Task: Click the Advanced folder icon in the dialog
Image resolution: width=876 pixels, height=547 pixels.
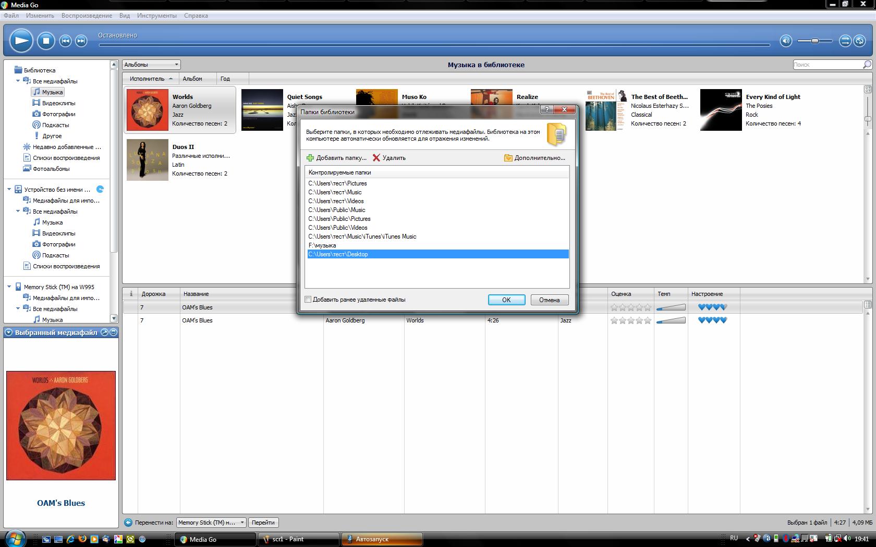Action: [508, 158]
